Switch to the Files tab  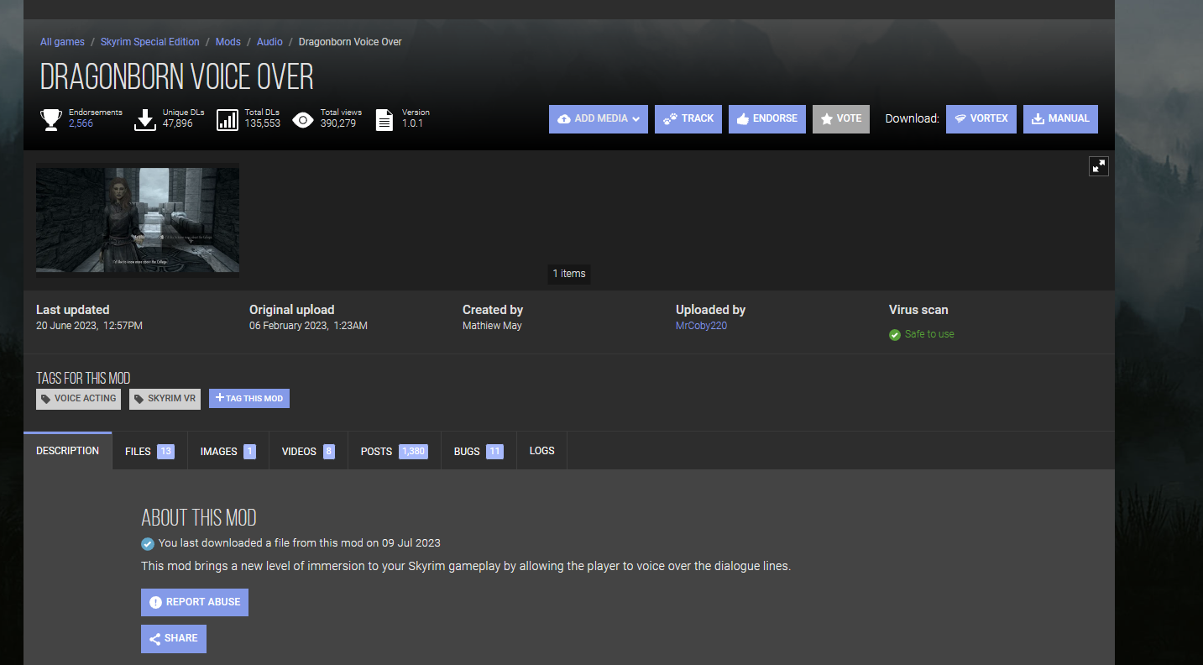click(149, 451)
